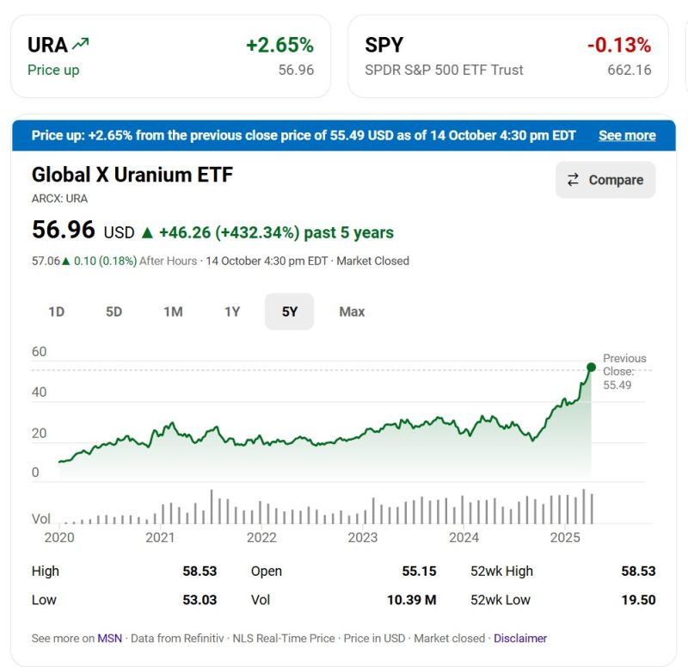
Task: Open the 1M price chart
Action: tap(172, 312)
